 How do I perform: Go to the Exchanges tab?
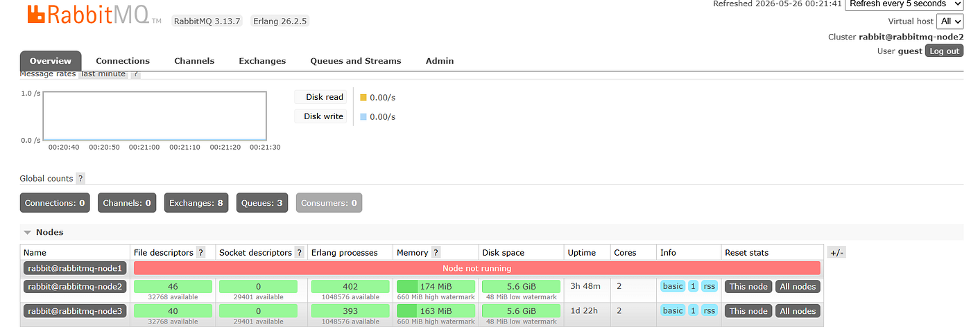tap(262, 61)
